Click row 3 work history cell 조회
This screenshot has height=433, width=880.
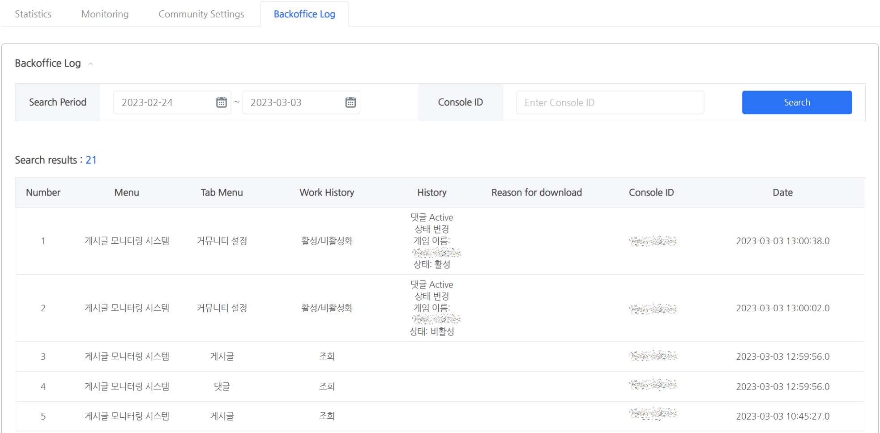point(327,357)
